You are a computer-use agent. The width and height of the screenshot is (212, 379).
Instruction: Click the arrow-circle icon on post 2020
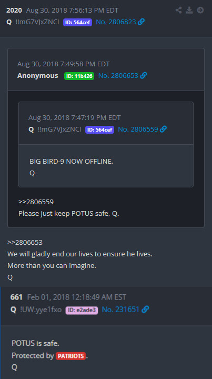tap(200, 10)
